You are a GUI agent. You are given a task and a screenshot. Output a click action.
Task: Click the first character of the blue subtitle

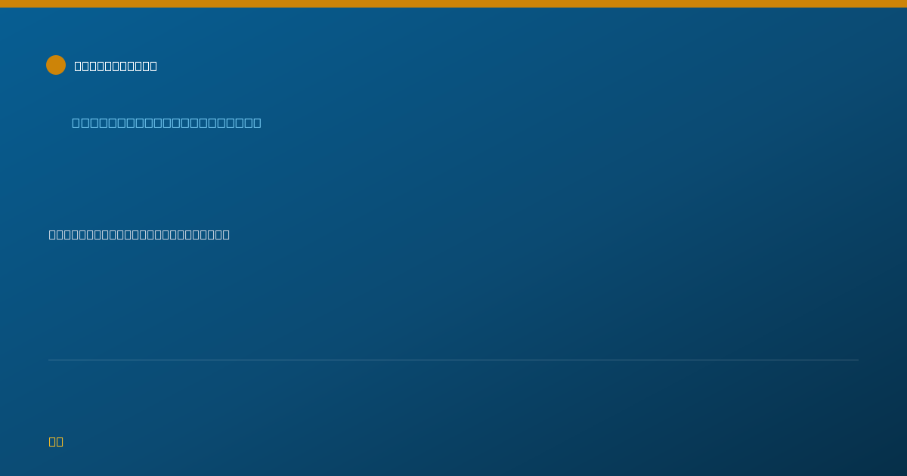(x=76, y=122)
